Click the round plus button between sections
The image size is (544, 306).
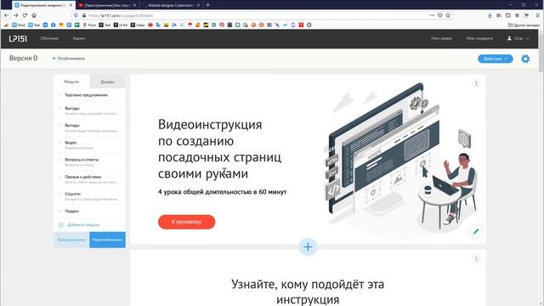308,247
